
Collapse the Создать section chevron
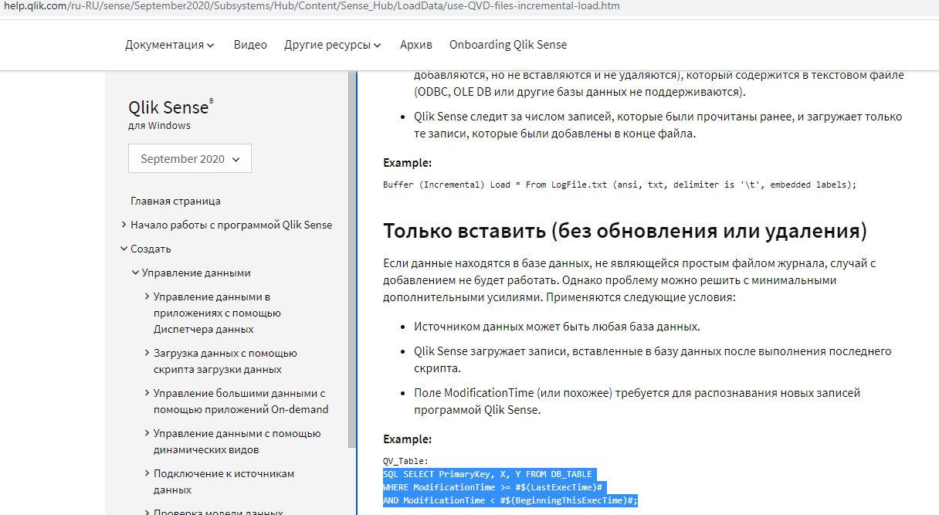tap(124, 249)
